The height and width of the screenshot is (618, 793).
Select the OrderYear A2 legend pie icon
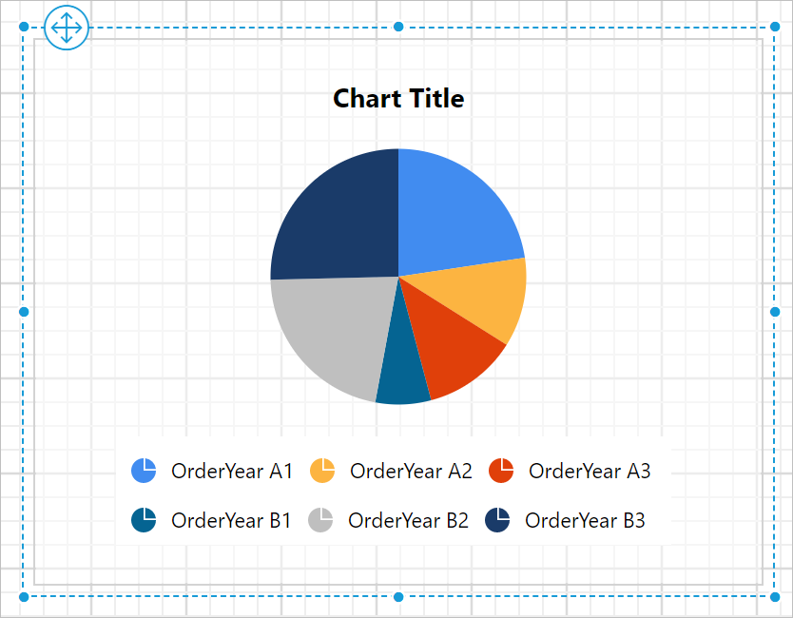click(323, 471)
